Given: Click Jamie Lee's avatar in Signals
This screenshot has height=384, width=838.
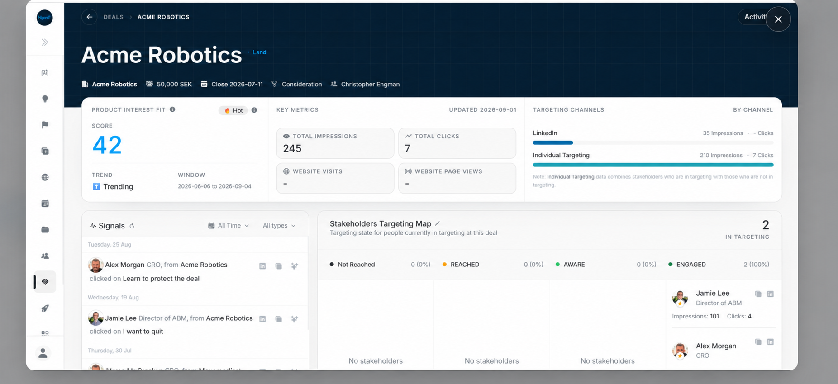Looking at the screenshot, I should (x=95, y=318).
